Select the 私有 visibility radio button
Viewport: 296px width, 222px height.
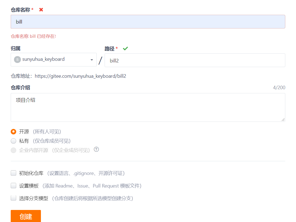[13, 141]
